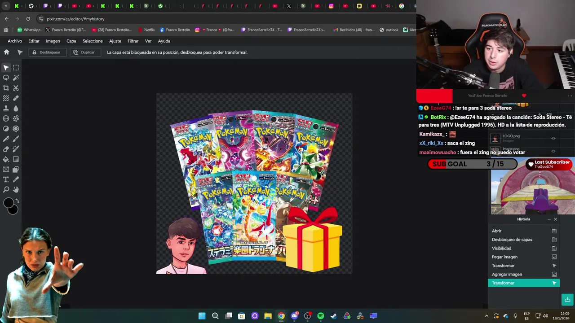Revert to Abrir history step
Screen dimensions: 575x323
click(x=524, y=231)
